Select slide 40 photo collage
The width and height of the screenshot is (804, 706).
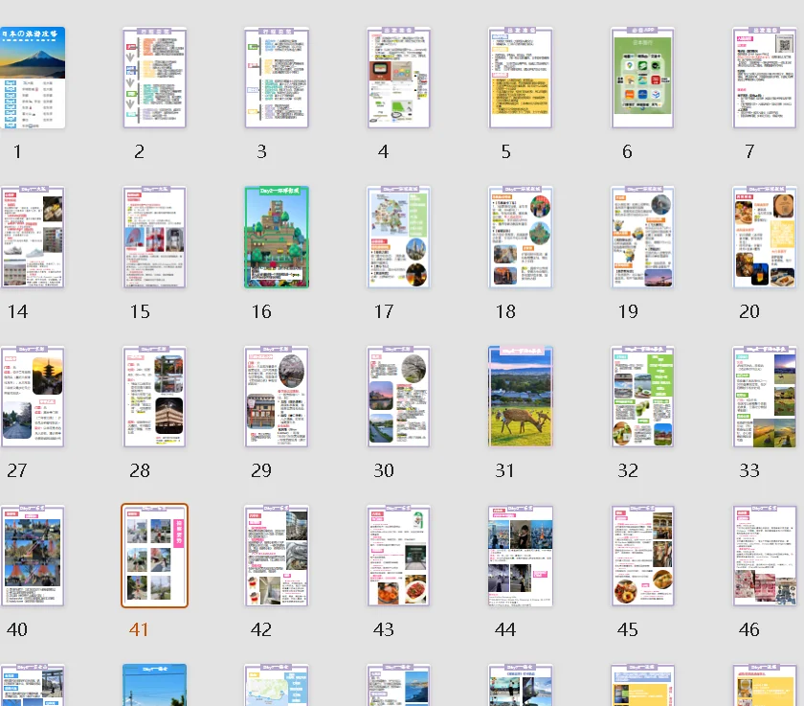pos(33,556)
